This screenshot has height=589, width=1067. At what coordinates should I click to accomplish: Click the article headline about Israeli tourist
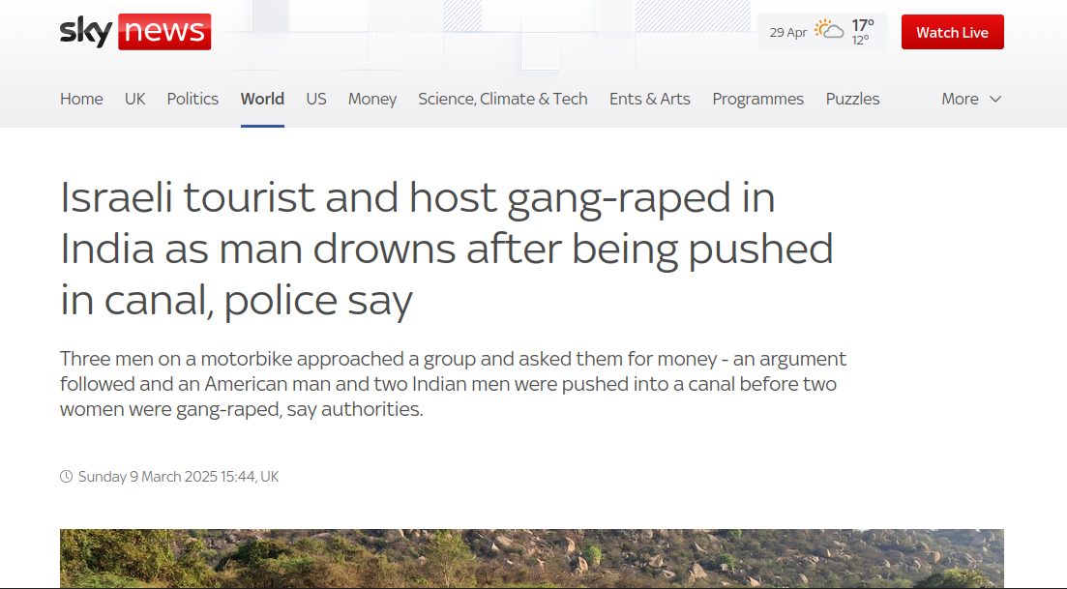[x=446, y=249]
